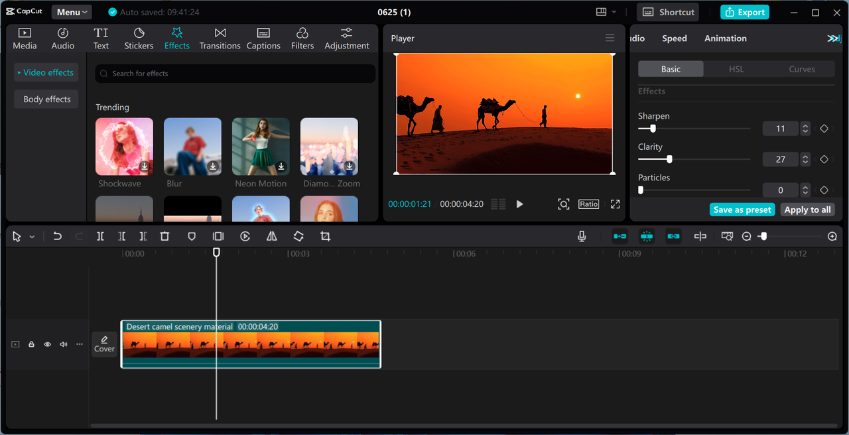Click the Mirror flip icon in toolbar
849x435 pixels.
(272, 236)
